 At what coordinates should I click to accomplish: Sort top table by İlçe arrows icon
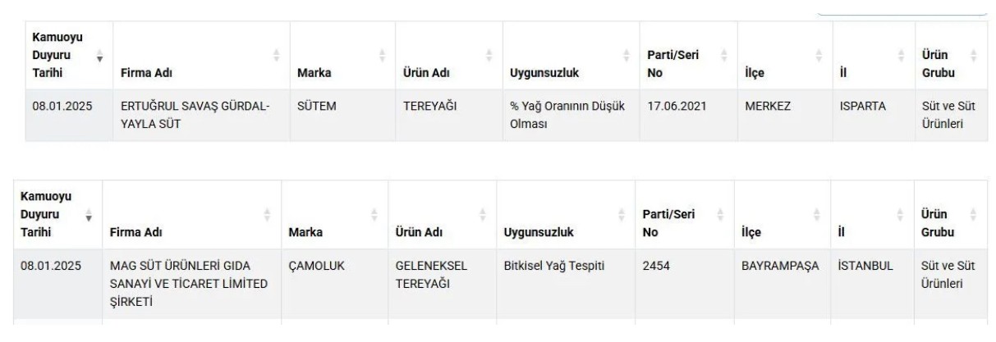coord(819,56)
